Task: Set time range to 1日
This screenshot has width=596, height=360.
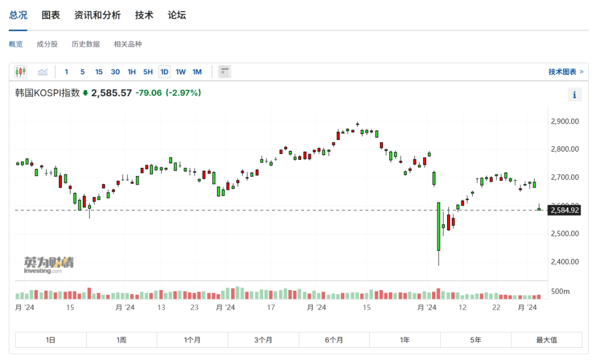Action: (51, 340)
